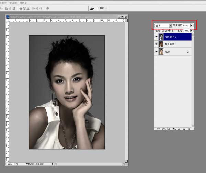Click the Go to Bridge icon

click(x=92, y=8)
